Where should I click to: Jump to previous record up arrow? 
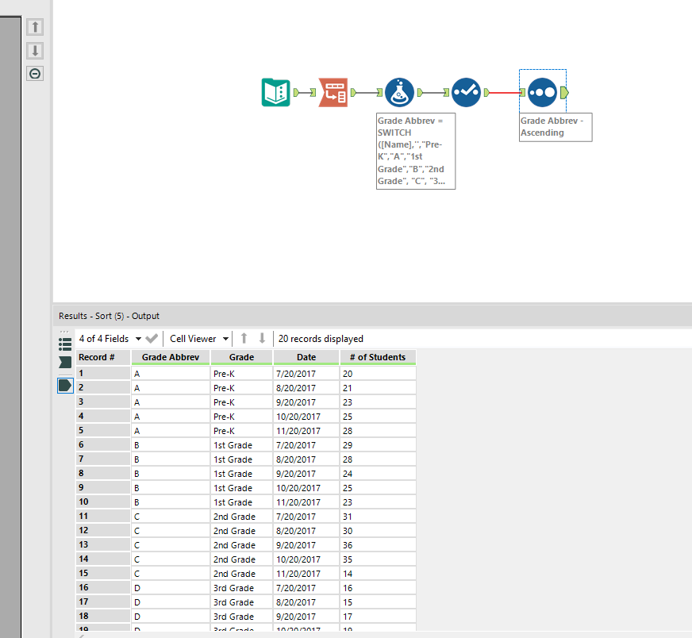pos(244,338)
